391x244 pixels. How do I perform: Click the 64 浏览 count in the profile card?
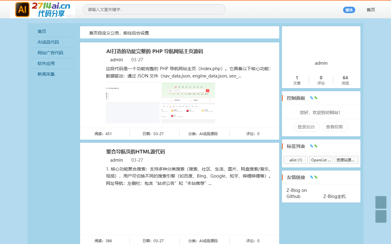click(345, 80)
